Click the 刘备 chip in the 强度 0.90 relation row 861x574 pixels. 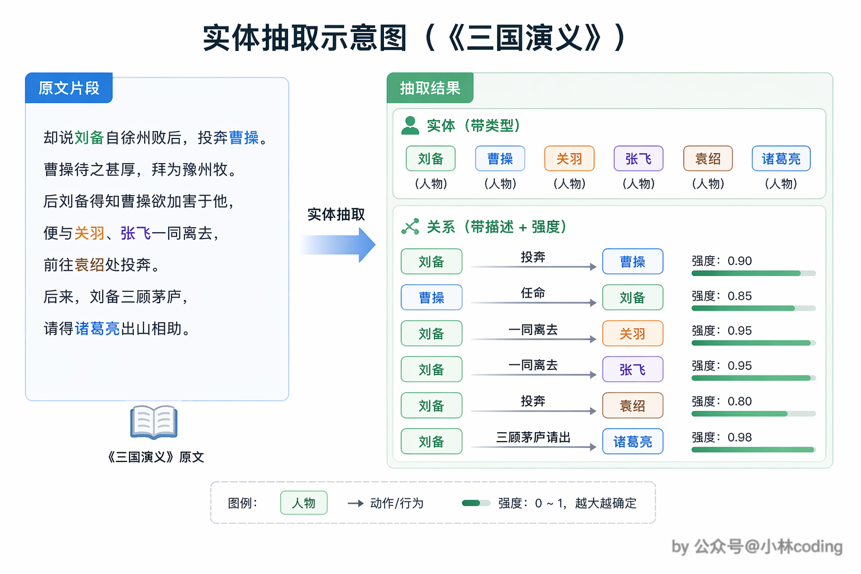click(432, 262)
